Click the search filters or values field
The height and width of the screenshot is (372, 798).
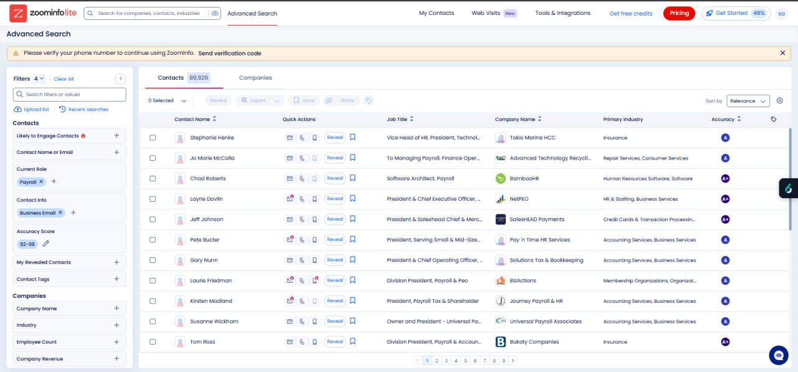tap(70, 95)
